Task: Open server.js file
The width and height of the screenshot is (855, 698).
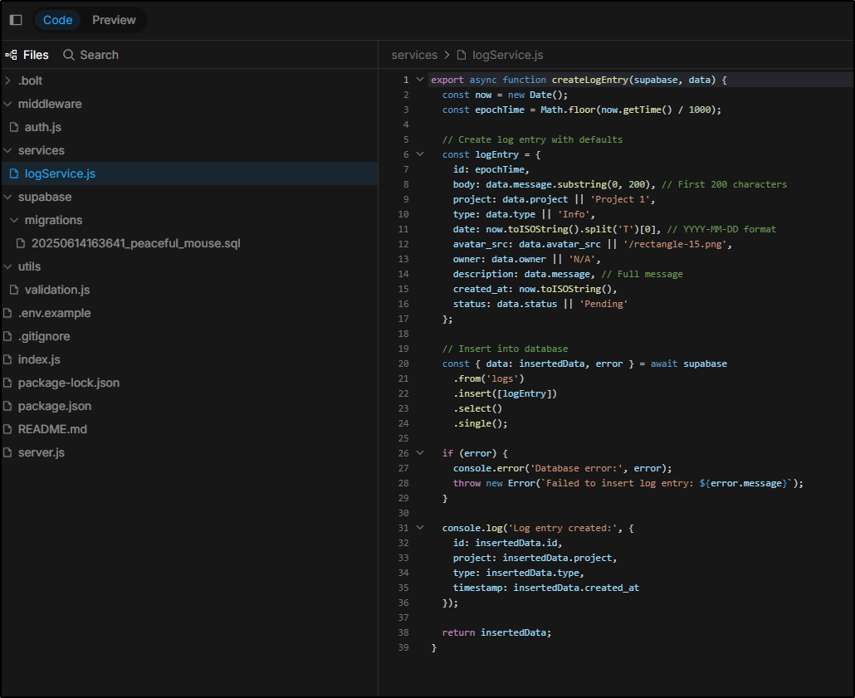Action: coord(190,452)
